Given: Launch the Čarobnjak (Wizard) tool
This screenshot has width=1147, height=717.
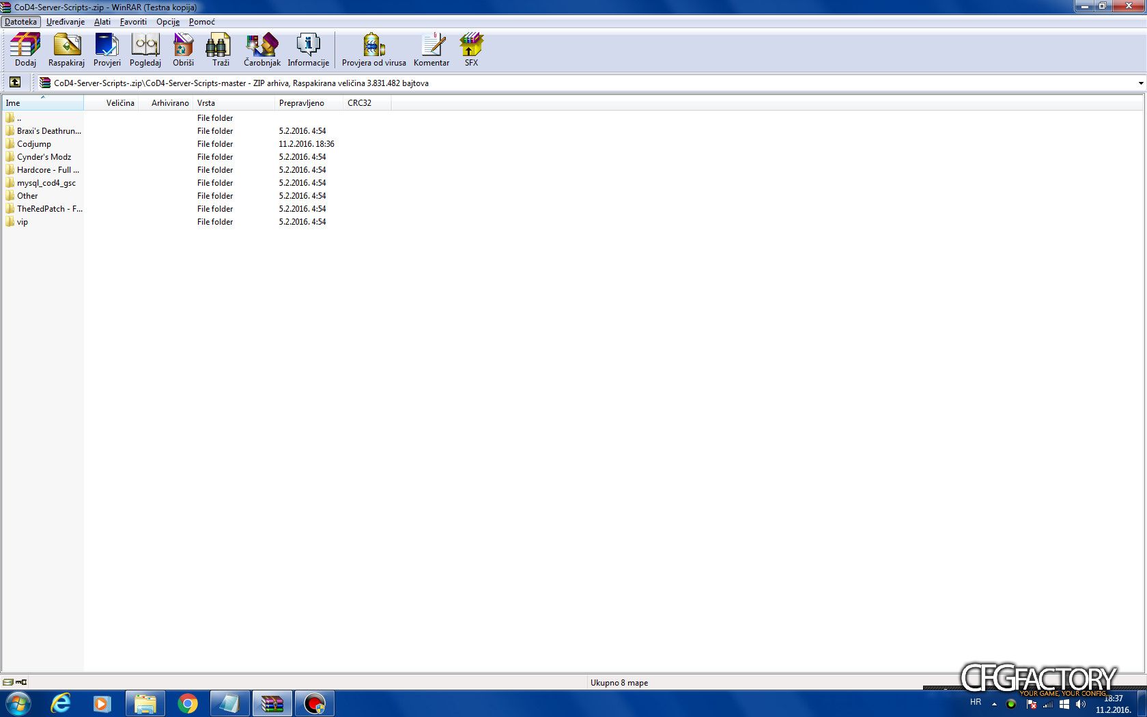Looking at the screenshot, I should click(262, 50).
